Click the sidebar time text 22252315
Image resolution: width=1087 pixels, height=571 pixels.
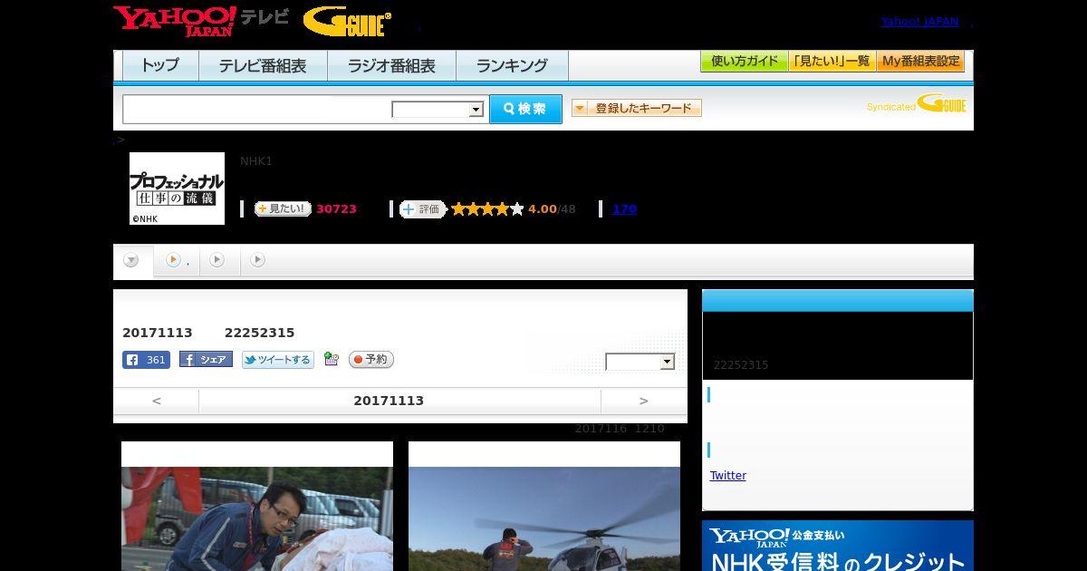pyautogui.click(x=741, y=365)
